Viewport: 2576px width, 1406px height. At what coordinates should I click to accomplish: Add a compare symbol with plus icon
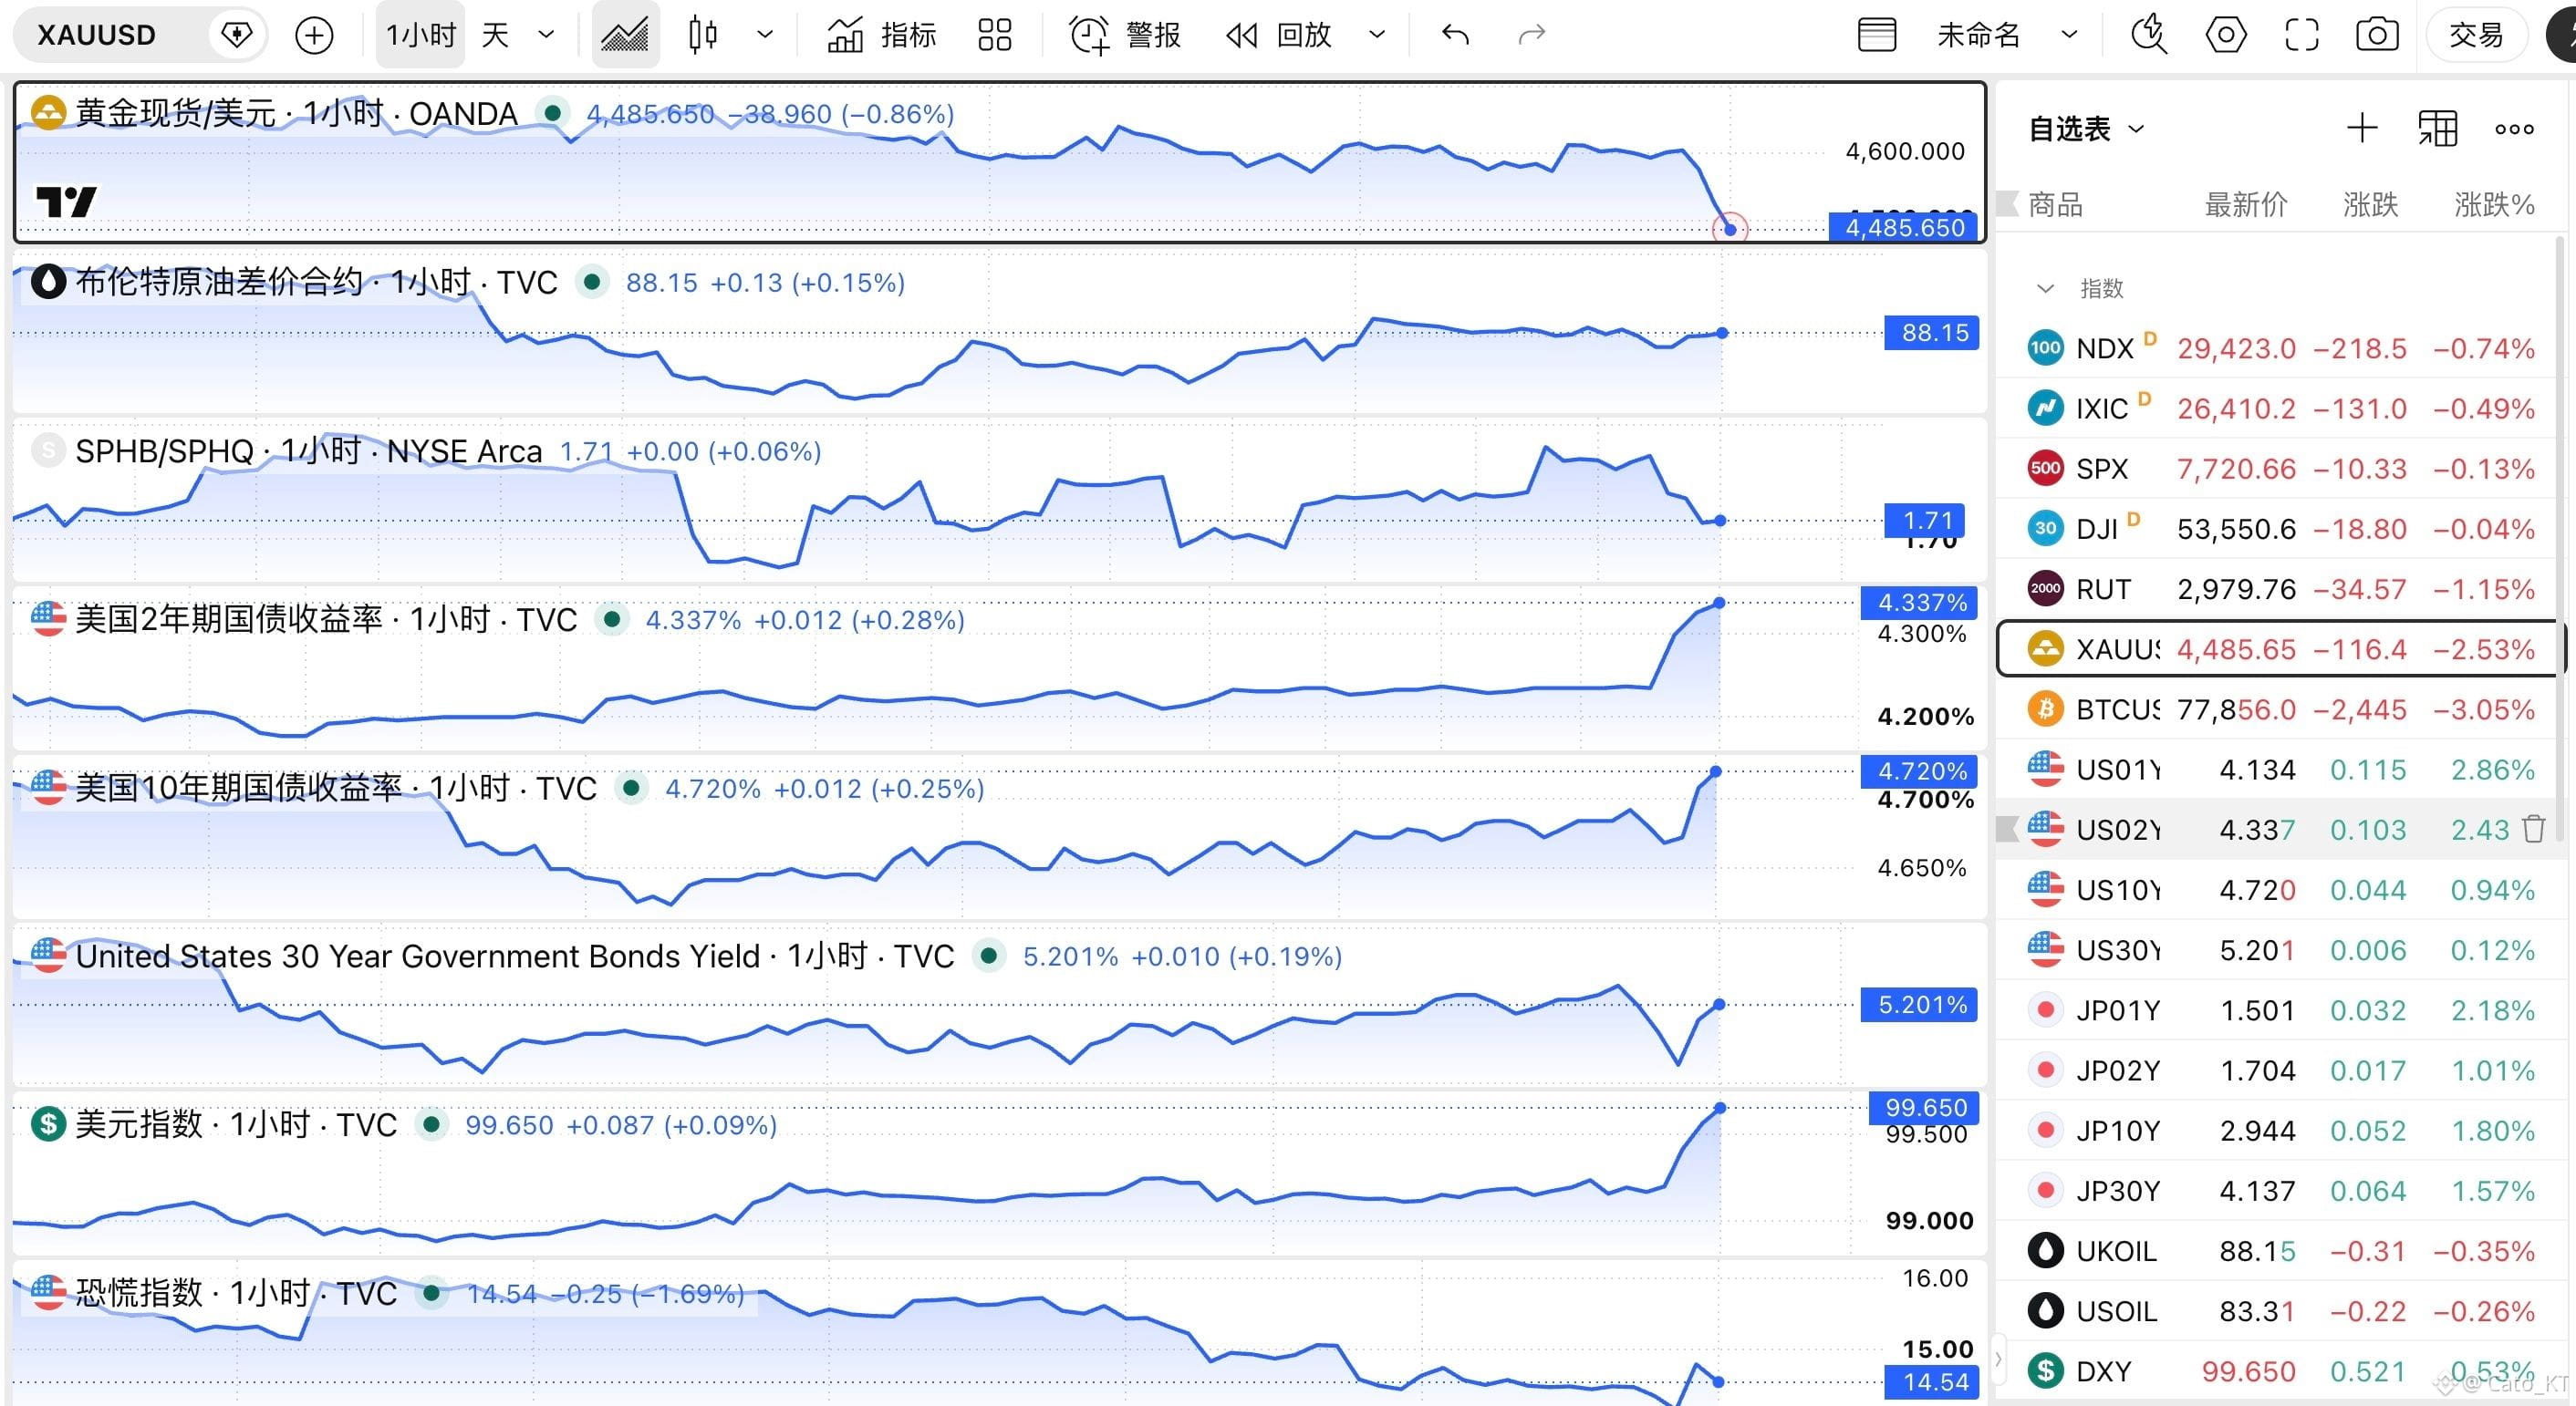click(x=314, y=35)
